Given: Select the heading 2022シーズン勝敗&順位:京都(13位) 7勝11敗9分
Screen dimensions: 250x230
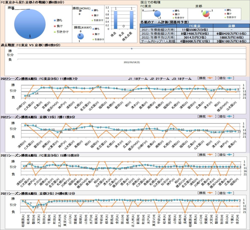Looking at the screenshot, I should [x=38, y=117].
